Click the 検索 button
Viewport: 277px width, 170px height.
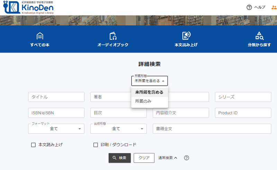119,158
